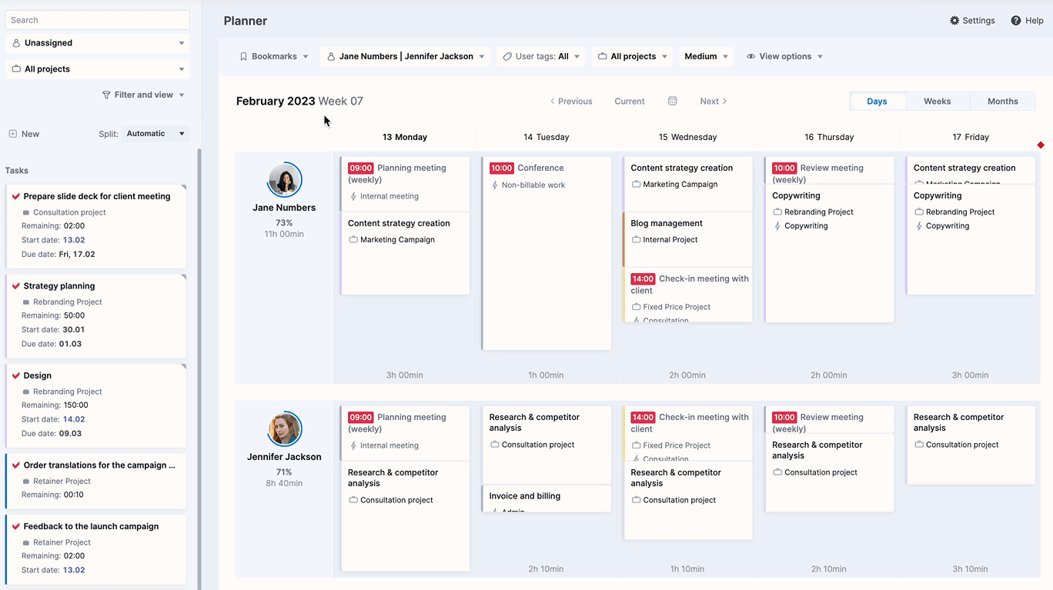Viewport: 1053px width, 590px height.
Task: Open the Unassigned dropdown
Action: (98, 43)
